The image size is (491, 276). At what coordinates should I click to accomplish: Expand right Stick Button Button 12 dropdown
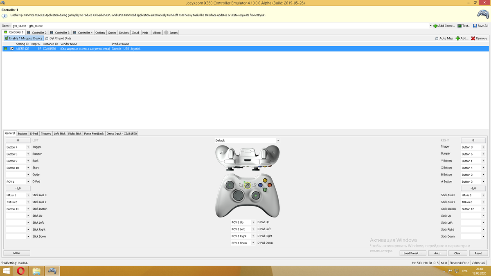483,209
